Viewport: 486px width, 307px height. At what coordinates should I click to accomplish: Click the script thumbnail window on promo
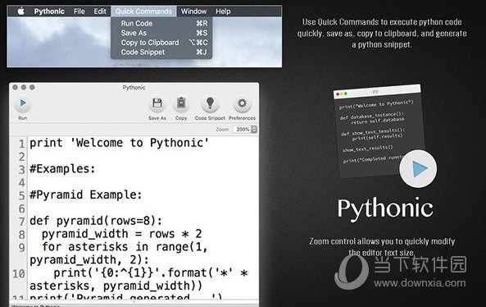point(379,131)
